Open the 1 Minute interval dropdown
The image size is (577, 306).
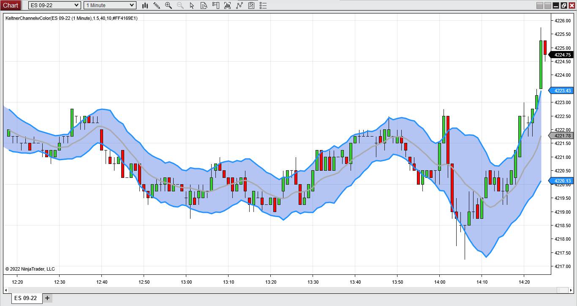[110, 5]
